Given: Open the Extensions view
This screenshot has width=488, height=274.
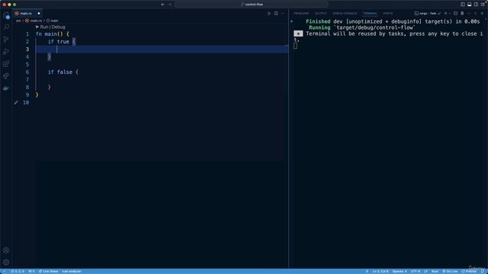Looking at the screenshot, I should (x=6, y=64).
